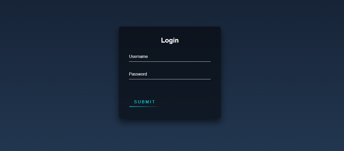Click the letter T in SUBMIT
Viewport: 344px width, 151px height.
[154, 102]
